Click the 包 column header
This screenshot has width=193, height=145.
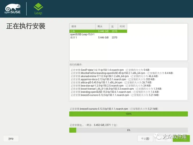coord(113,26)
